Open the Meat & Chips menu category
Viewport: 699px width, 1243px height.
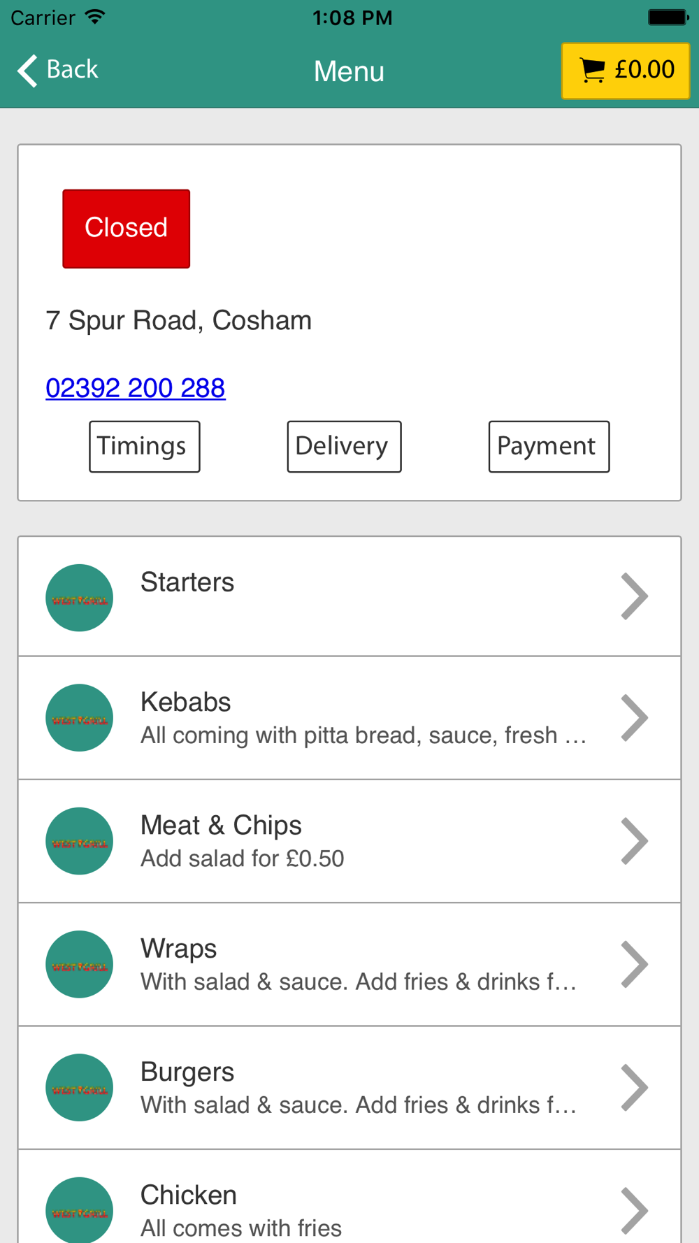(349, 841)
